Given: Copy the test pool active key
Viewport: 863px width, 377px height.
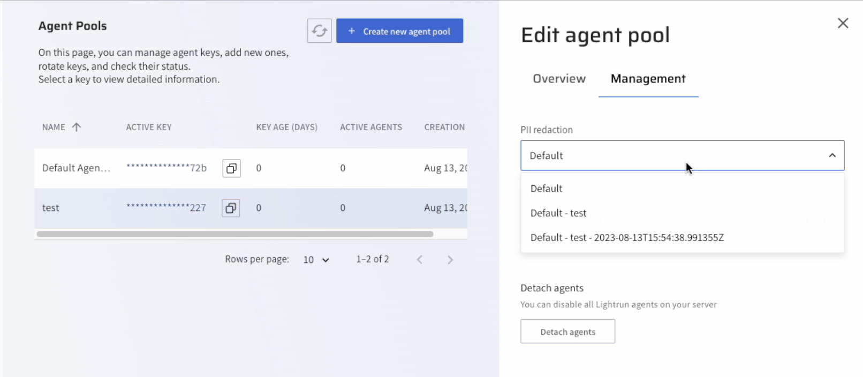Looking at the screenshot, I should click(x=231, y=208).
